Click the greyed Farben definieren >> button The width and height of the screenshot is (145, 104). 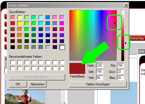click(37, 77)
